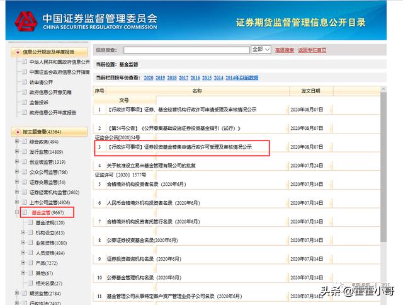Viewport: 403px width, 305px height.
Task: Expand the 期货监管 tree node
Action: [x=17, y=293]
